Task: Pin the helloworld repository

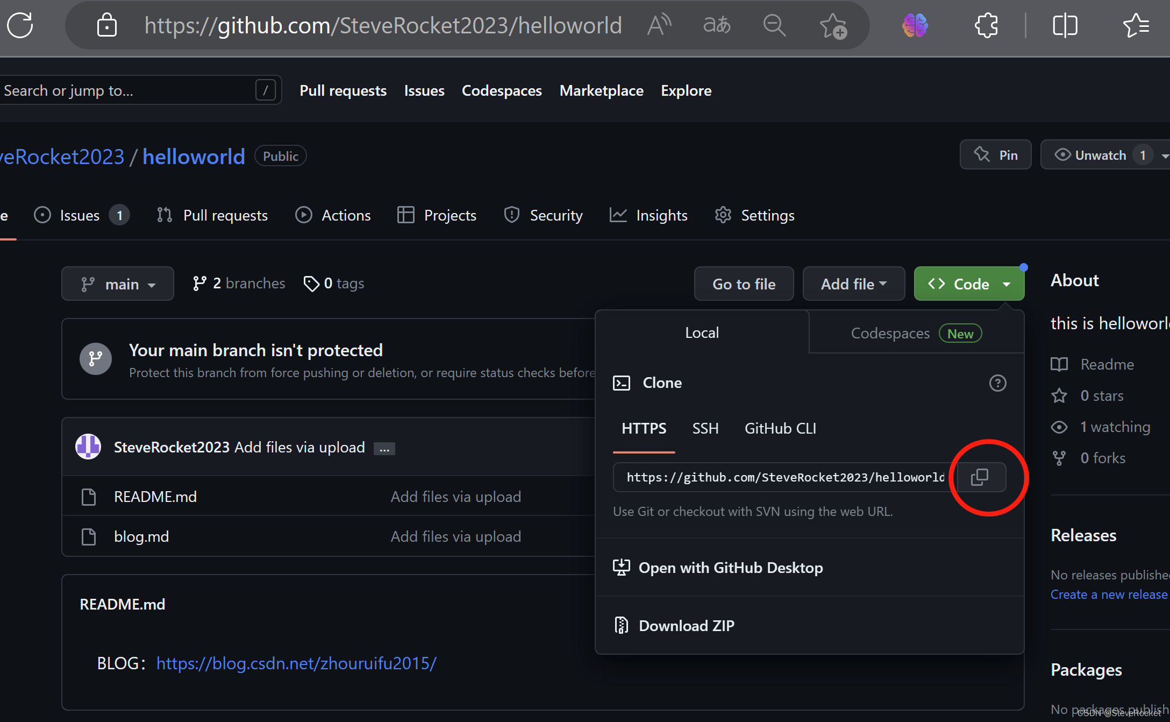Action: [996, 155]
